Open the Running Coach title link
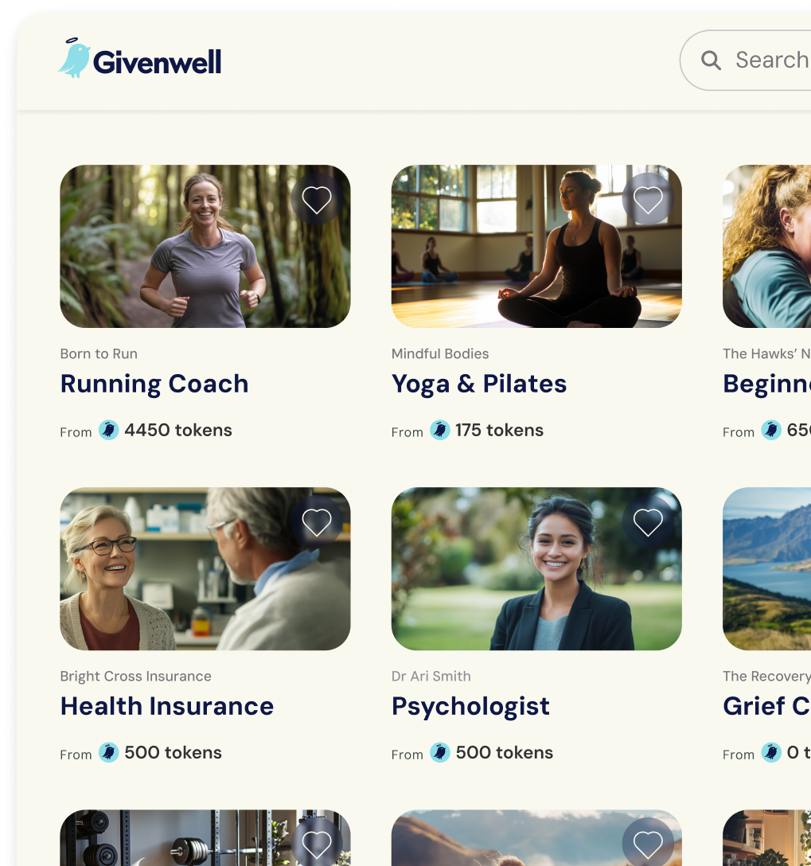The width and height of the screenshot is (811, 866). click(154, 384)
